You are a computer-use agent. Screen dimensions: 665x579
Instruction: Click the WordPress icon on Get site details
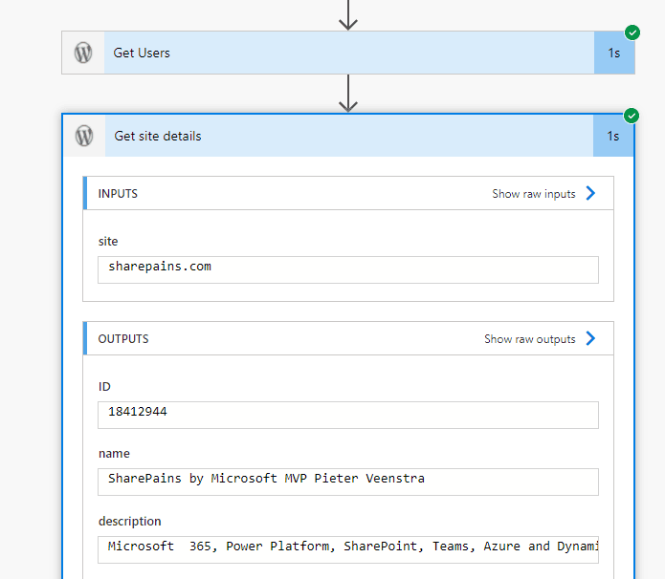84,136
